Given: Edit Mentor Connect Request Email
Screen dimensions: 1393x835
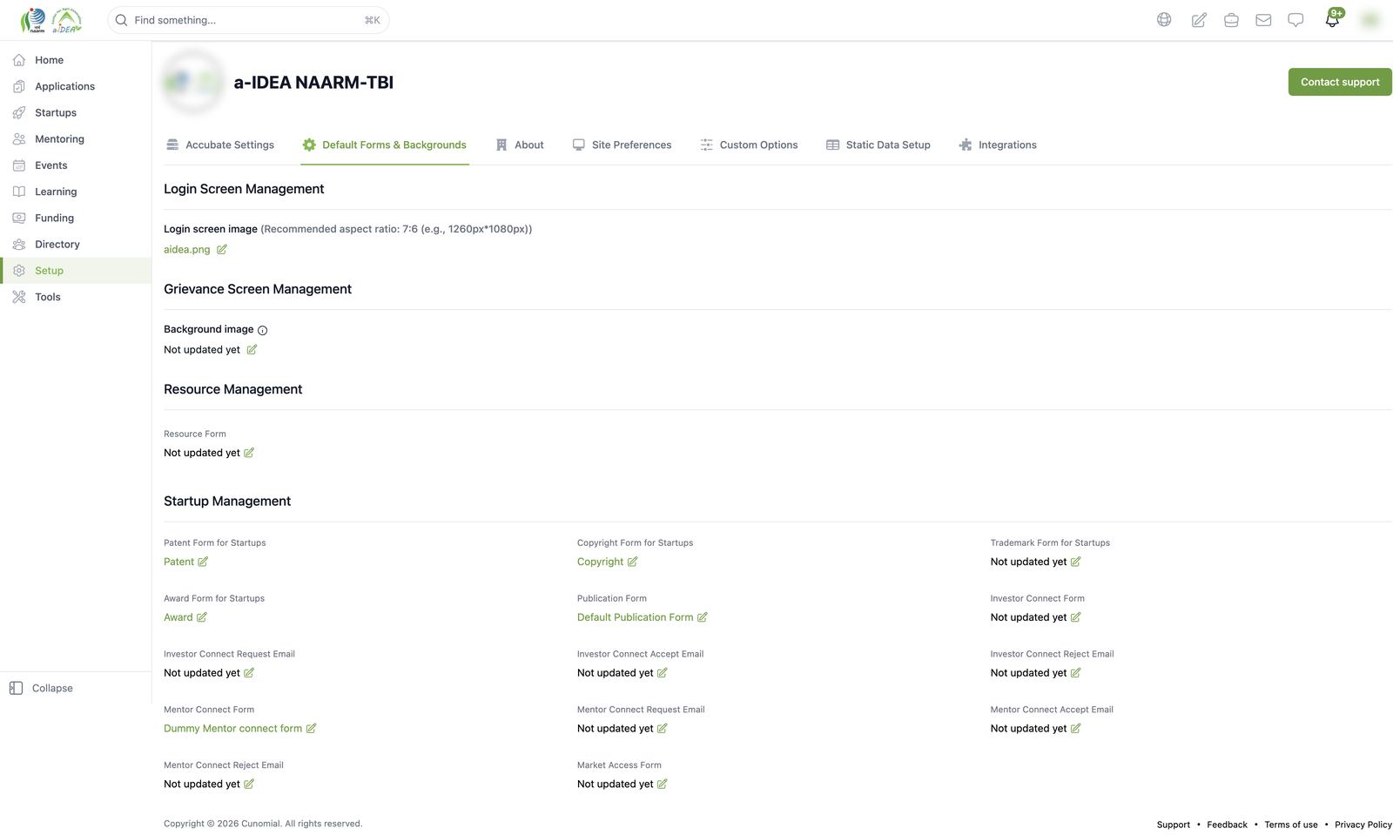Looking at the screenshot, I should point(662,729).
